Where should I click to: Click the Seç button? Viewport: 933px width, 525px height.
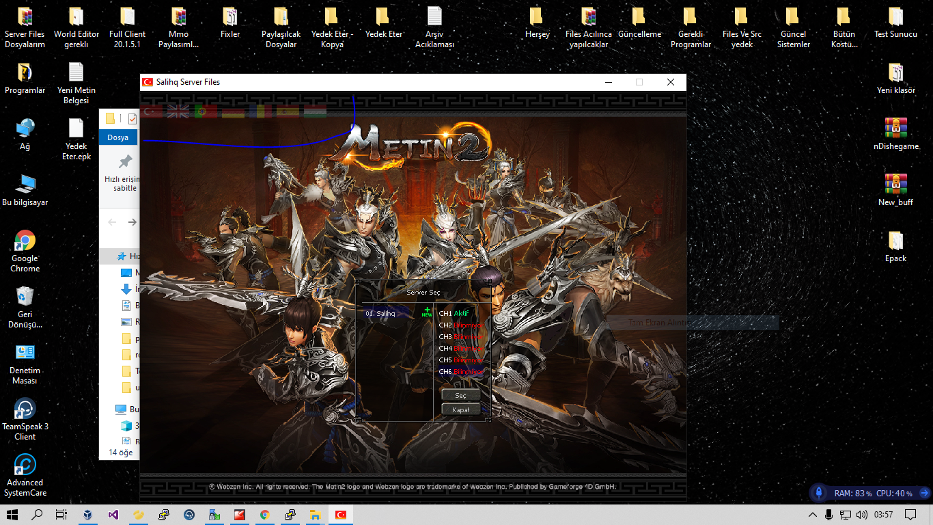[461, 395]
